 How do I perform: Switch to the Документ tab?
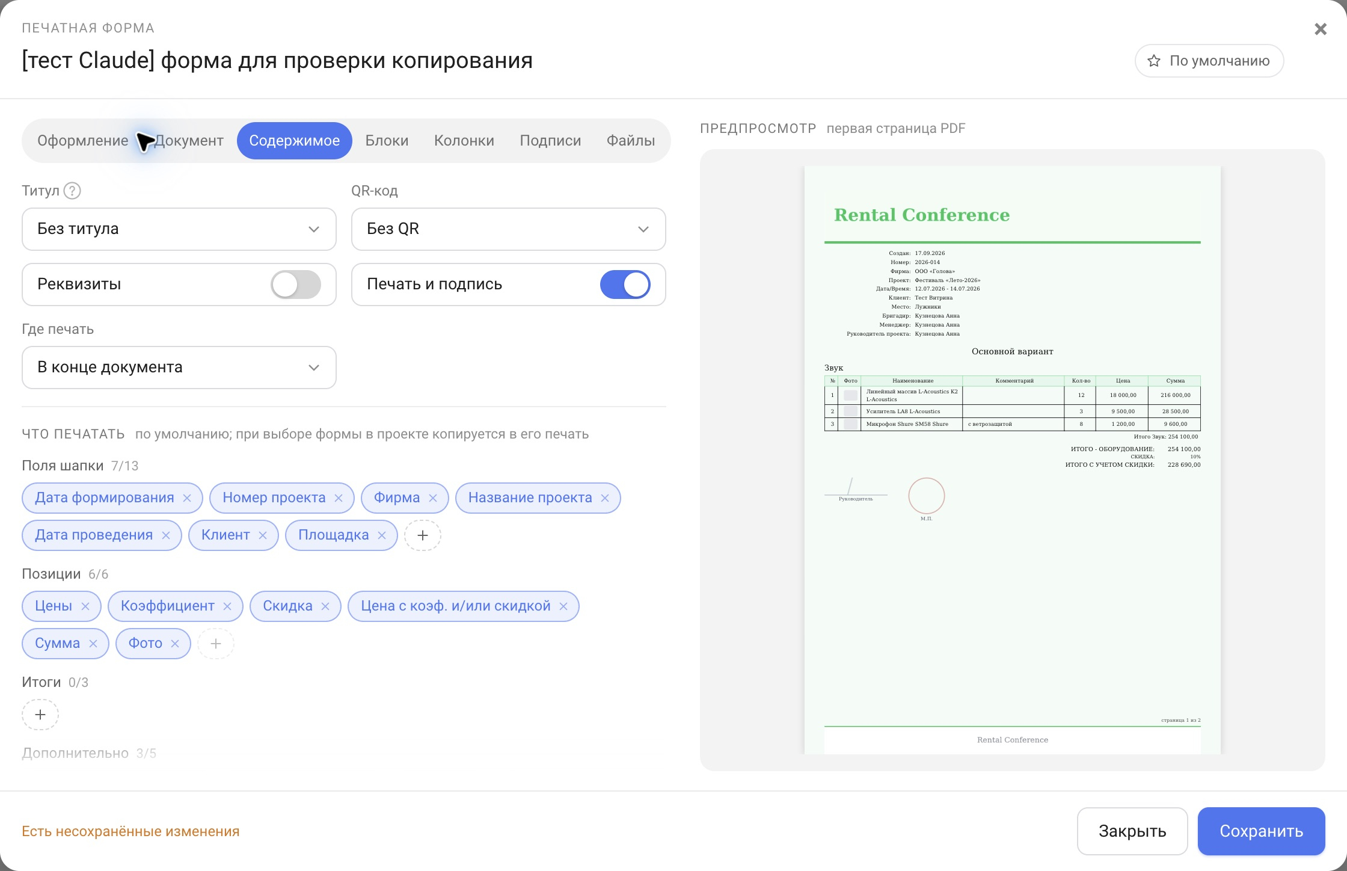189,141
